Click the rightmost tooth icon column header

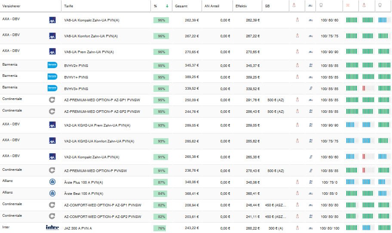[379, 6]
